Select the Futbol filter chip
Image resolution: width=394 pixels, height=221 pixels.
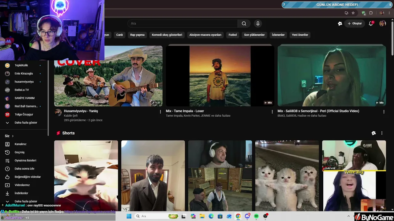coord(233,35)
